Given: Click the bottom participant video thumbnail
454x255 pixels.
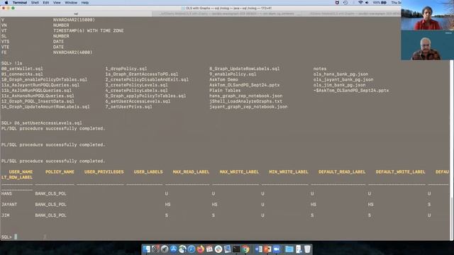Looking at the screenshot, I should [427, 45].
